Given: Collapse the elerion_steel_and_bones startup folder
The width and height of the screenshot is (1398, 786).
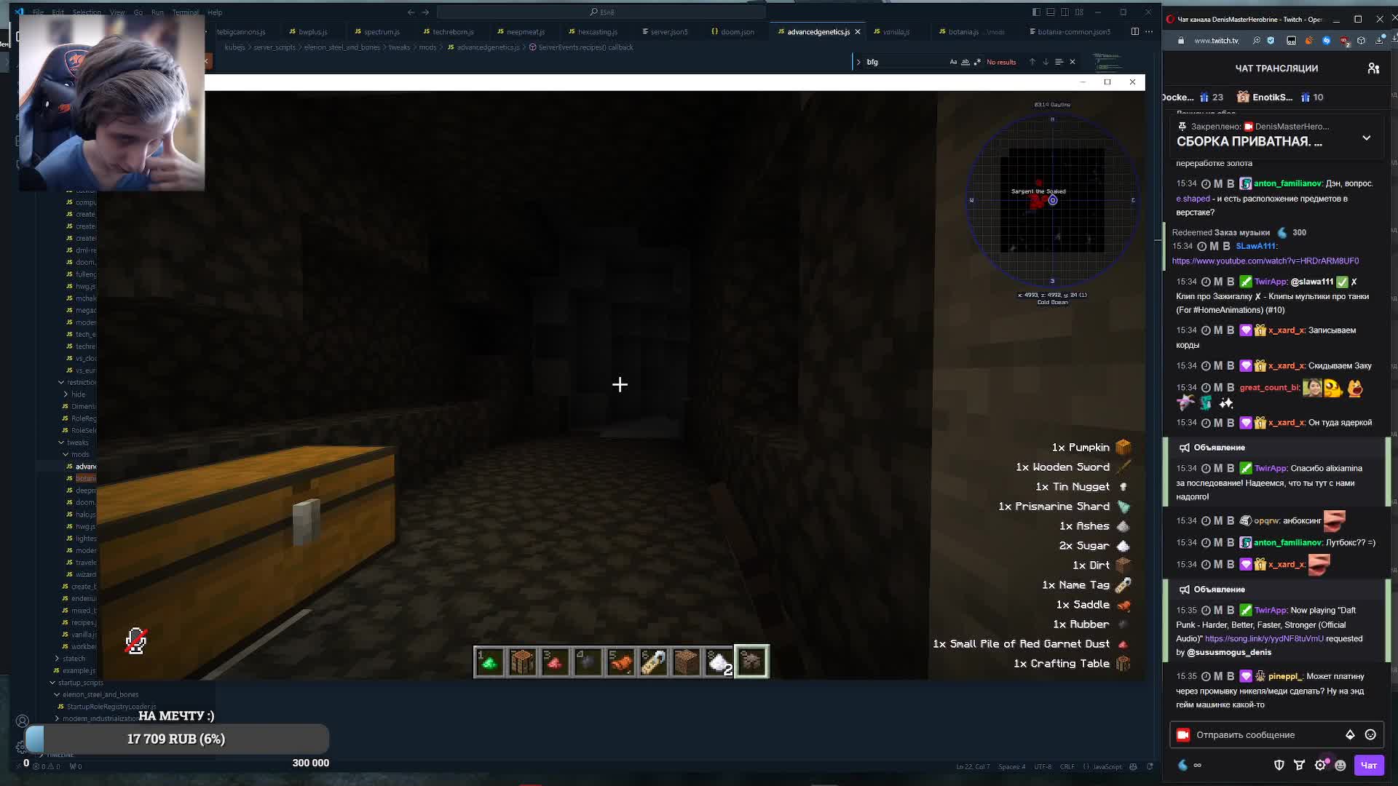Looking at the screenshot, I should pyautogui.click(x=57, y=694).
